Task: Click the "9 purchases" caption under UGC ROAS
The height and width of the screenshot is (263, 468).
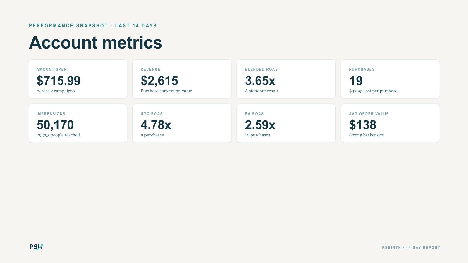Action: pos(152,135)
